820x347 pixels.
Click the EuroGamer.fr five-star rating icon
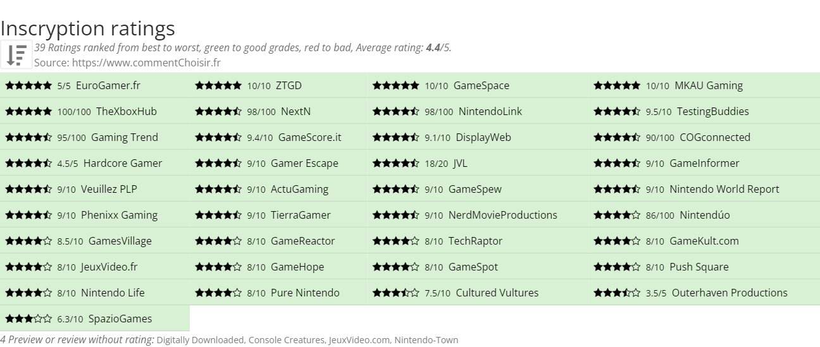(28, 85)
